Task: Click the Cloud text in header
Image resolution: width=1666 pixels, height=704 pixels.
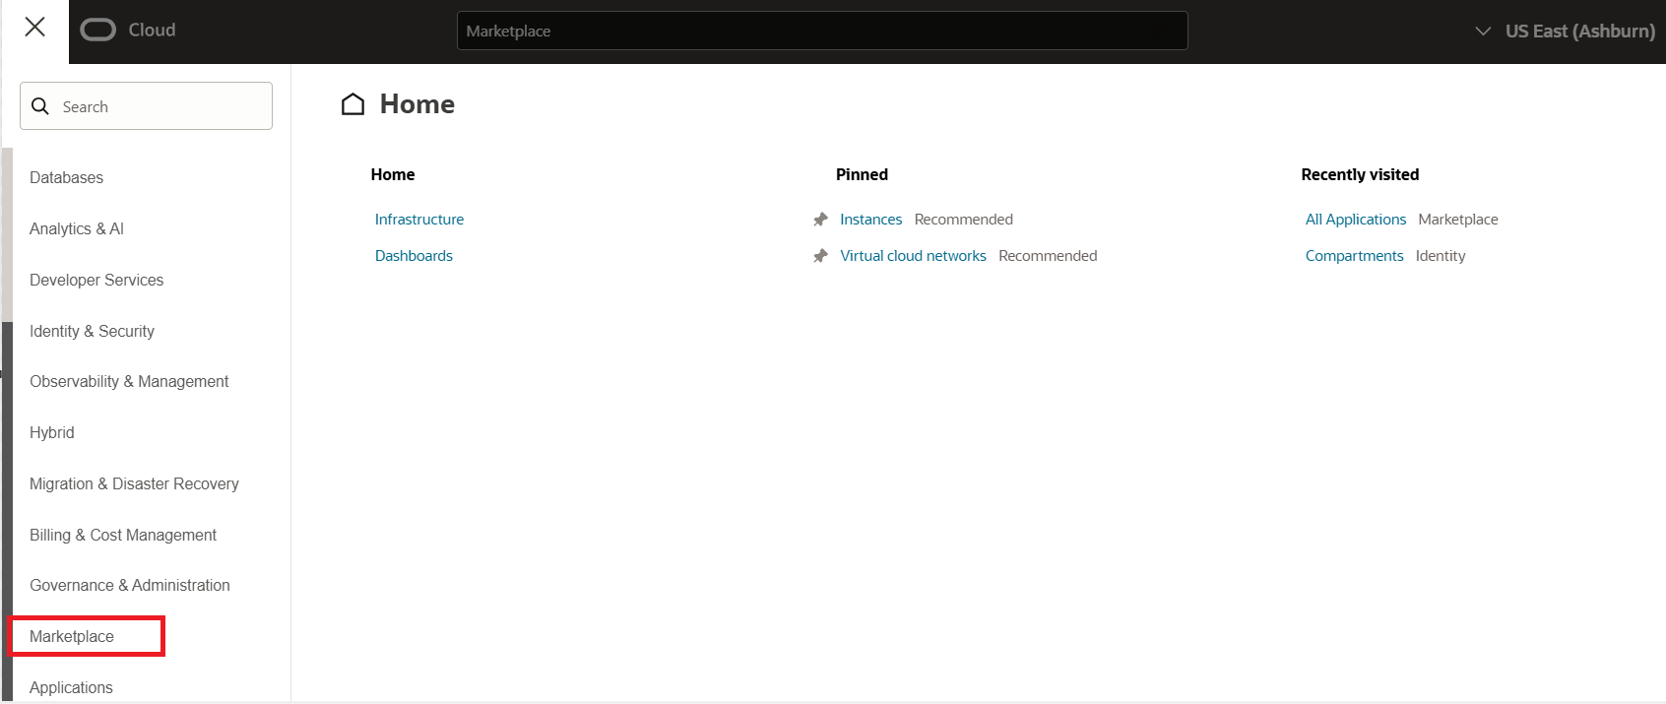Action: (152, 31)
